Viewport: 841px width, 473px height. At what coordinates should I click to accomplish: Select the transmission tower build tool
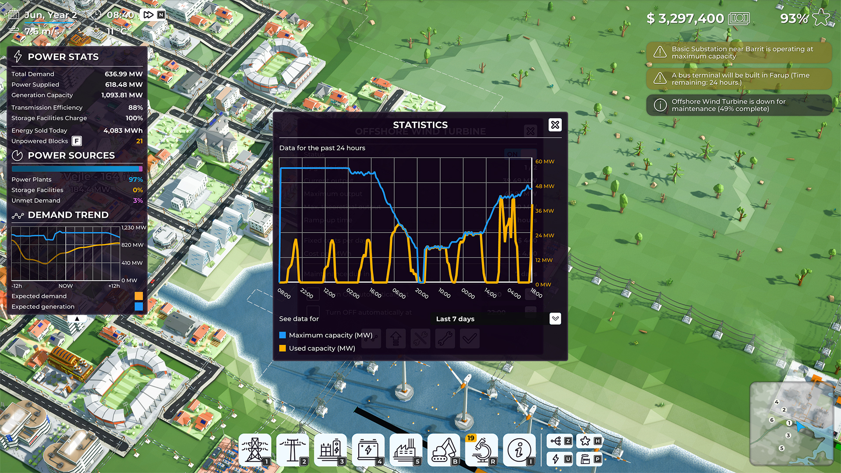(255, 450)
